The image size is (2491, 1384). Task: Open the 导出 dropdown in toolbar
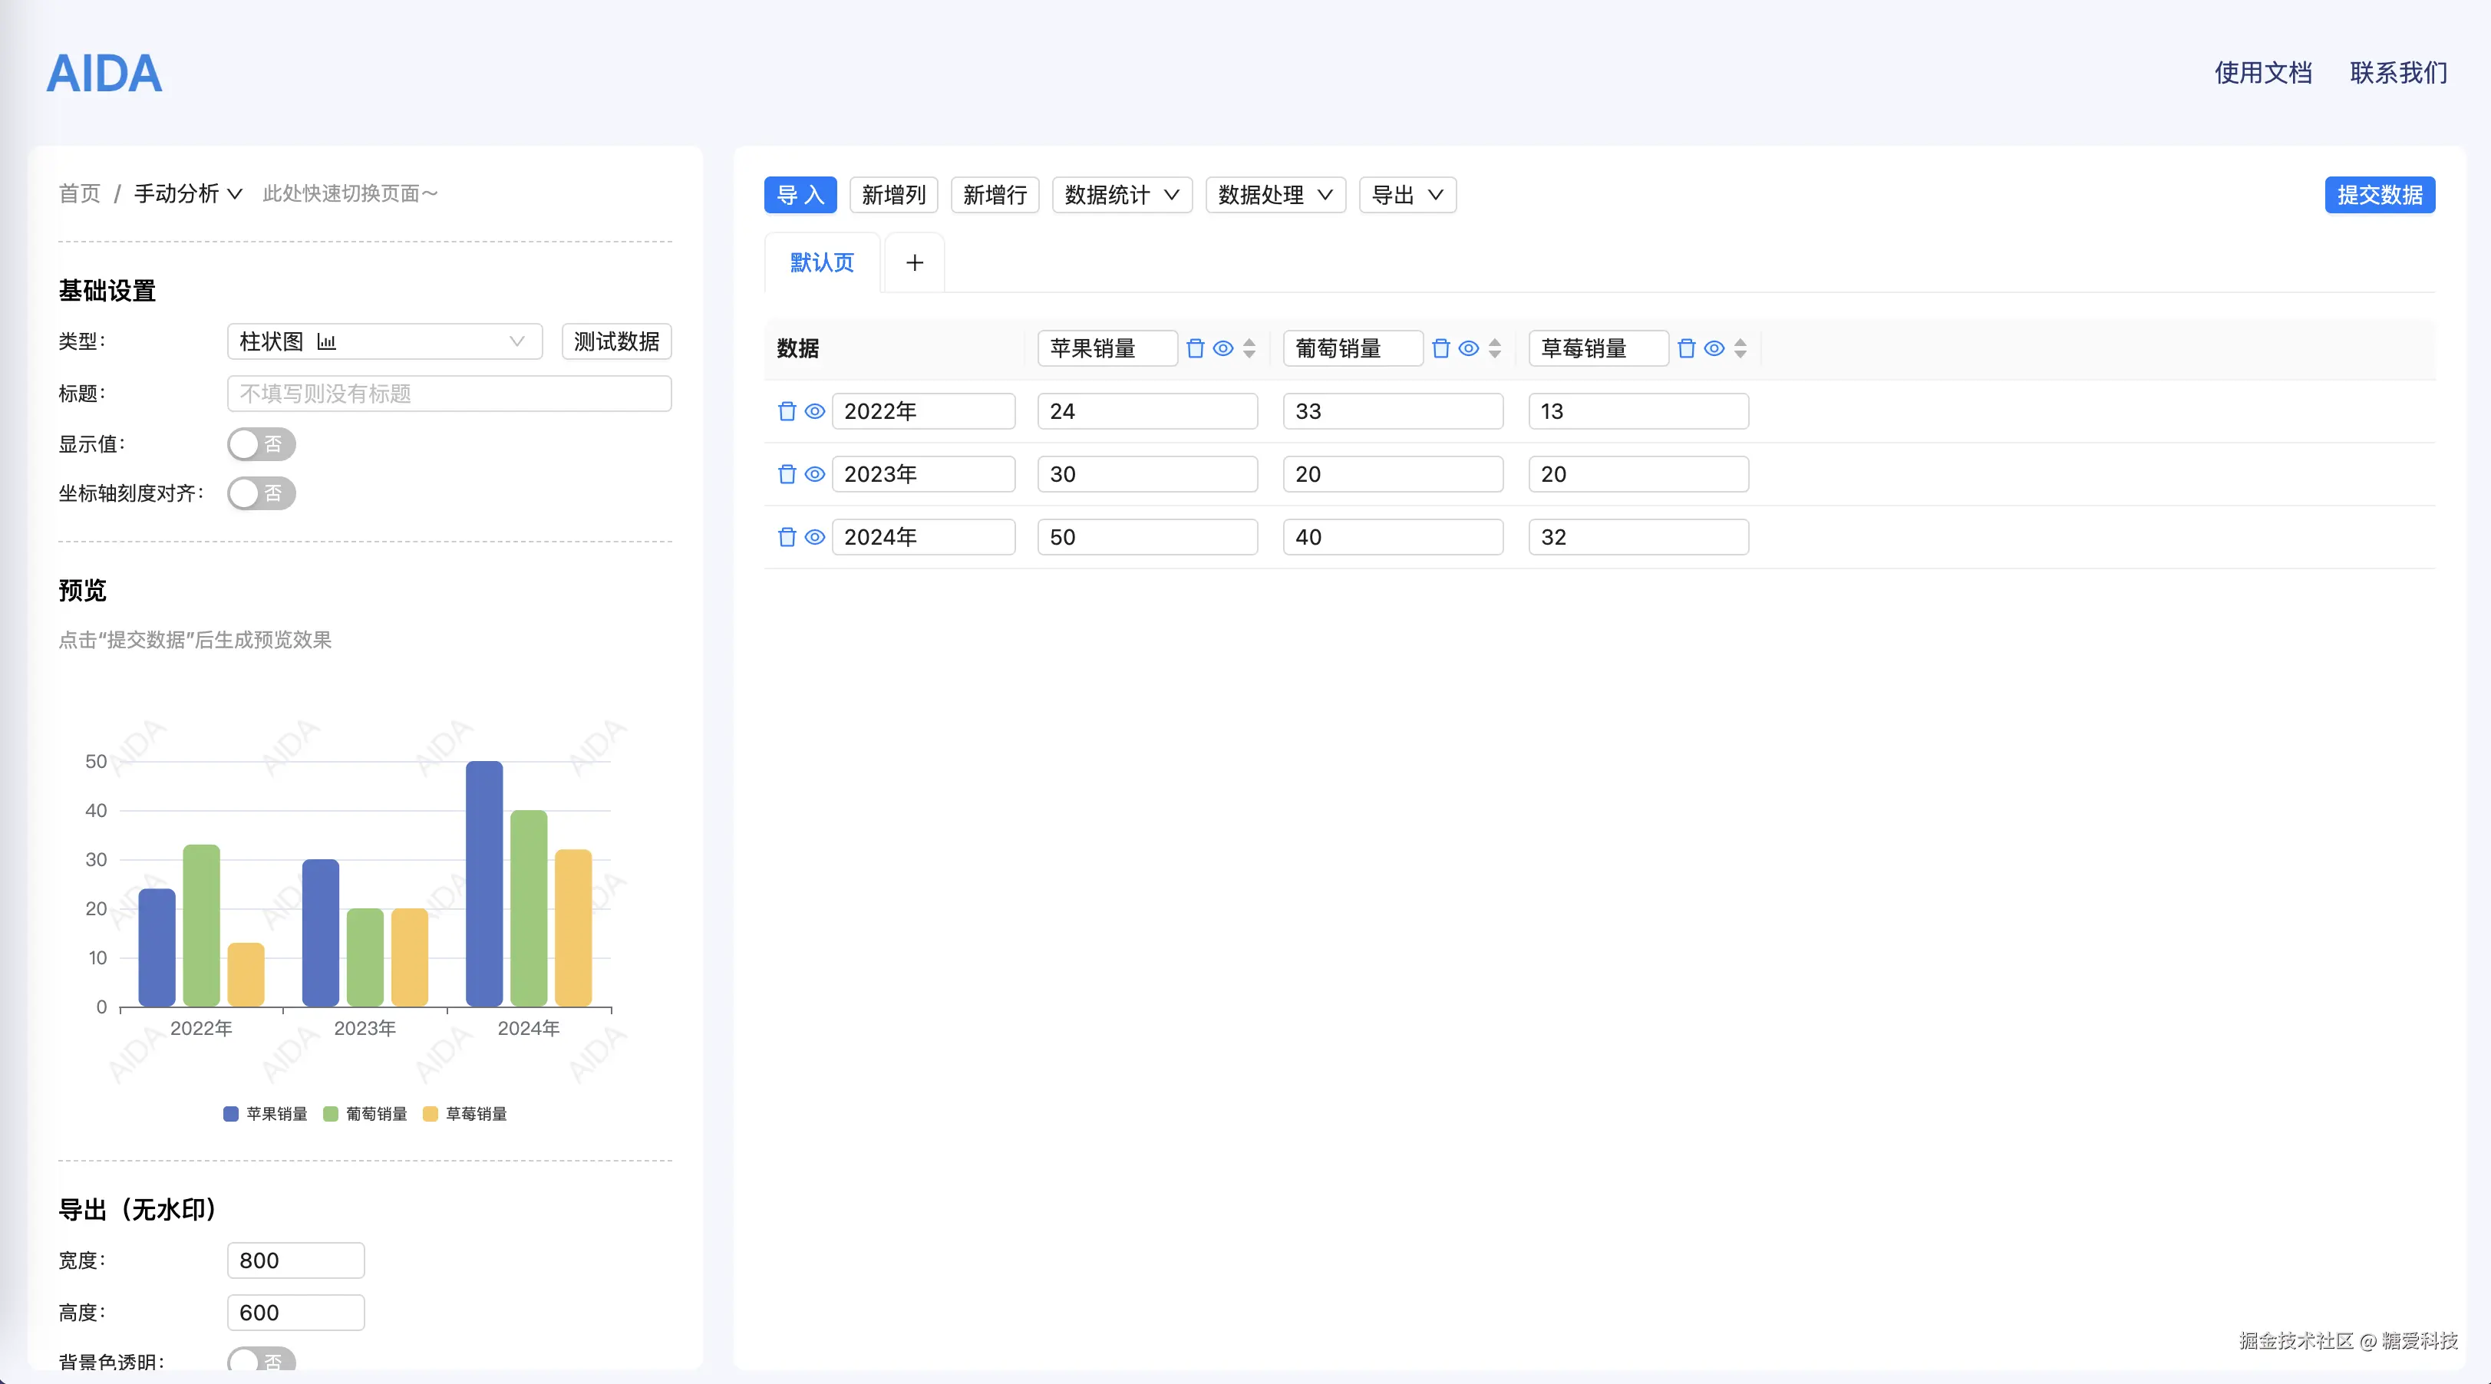pos(1407,195)
